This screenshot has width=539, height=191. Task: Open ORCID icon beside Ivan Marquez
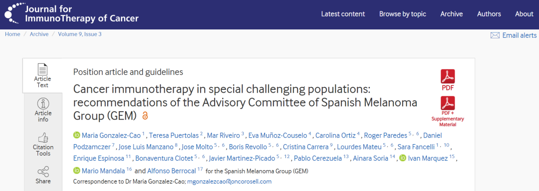click(403, 158)
